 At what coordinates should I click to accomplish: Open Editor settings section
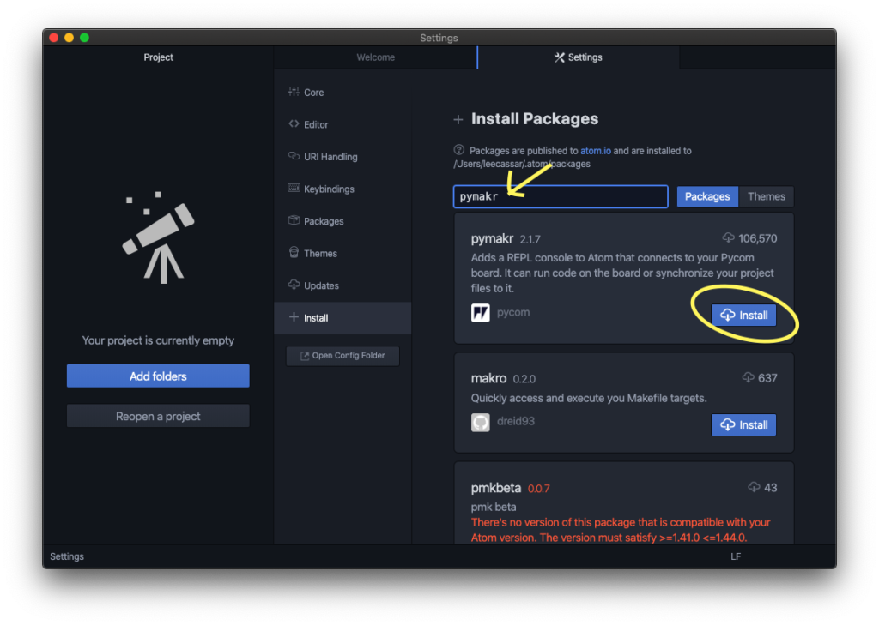tap(343, 124)
